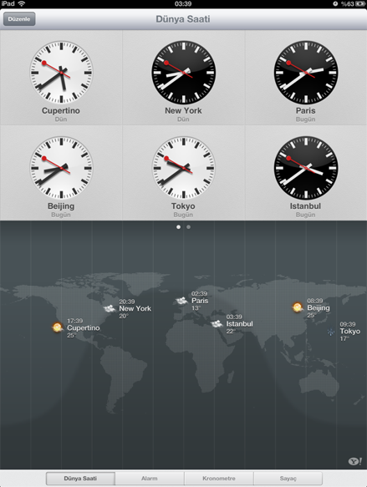Viewport: 367px width, 487px height.
Task: Click the New York 20° temperature on the map
Action: (124, 316)
